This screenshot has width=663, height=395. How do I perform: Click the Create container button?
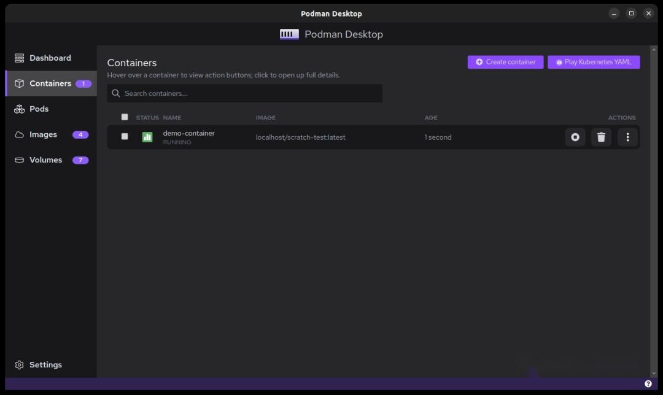[x=505, y=62]
